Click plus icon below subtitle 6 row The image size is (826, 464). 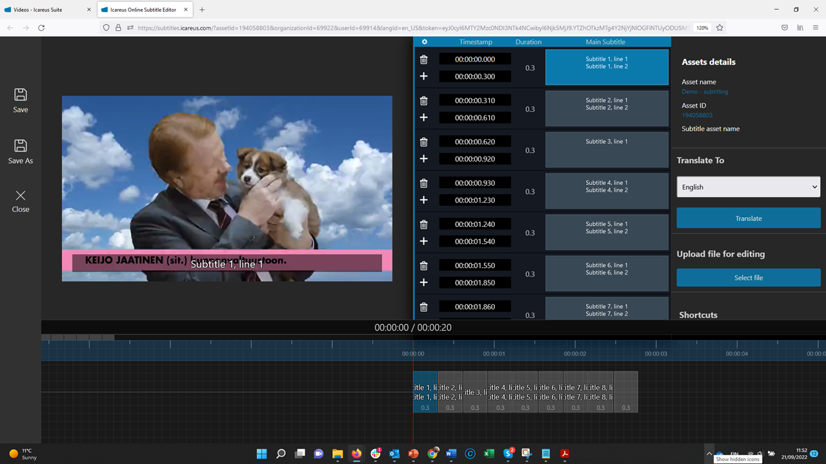[x=424, y=282]
